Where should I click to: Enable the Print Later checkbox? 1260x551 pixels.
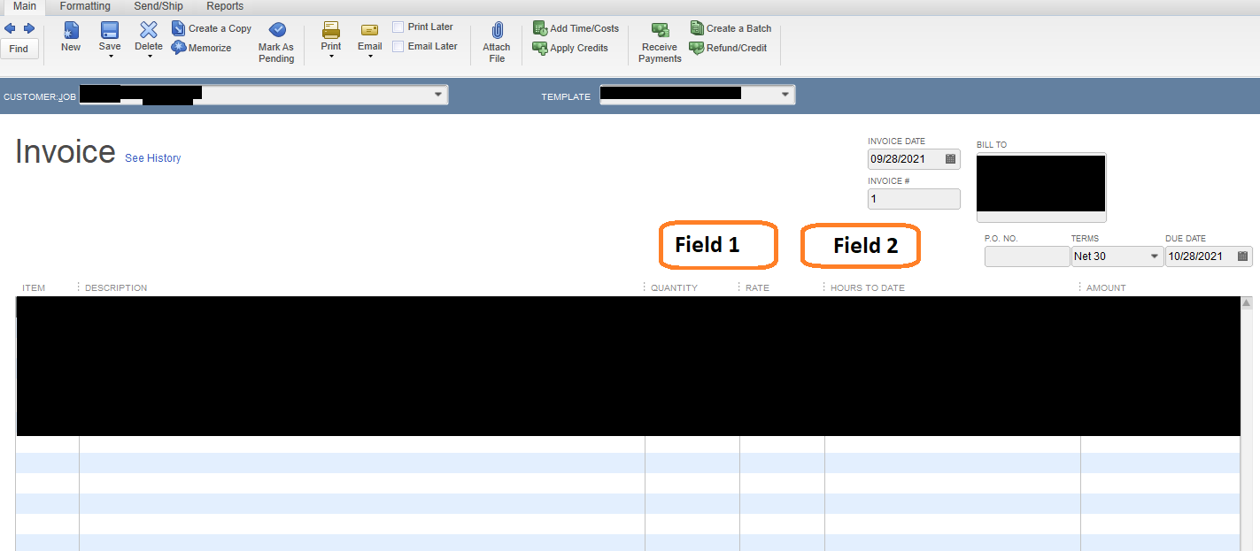coord(397,27)
